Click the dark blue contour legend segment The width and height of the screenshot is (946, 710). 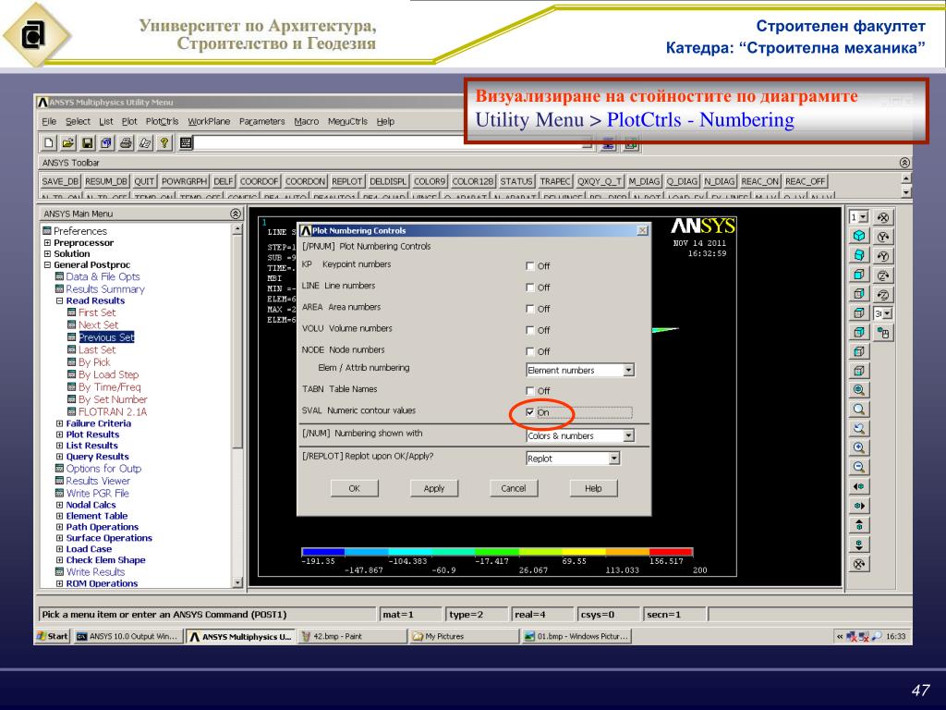pos(322,552)
